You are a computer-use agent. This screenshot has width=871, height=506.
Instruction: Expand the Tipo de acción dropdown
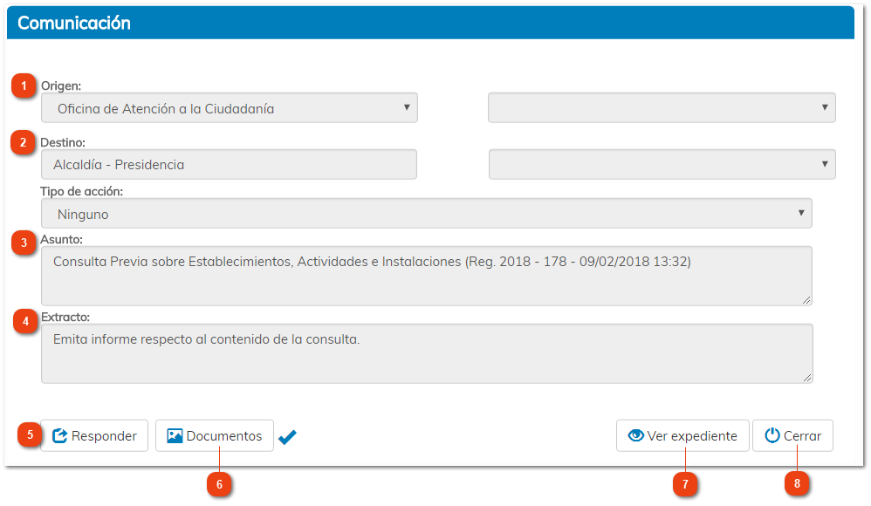(427, 213)
